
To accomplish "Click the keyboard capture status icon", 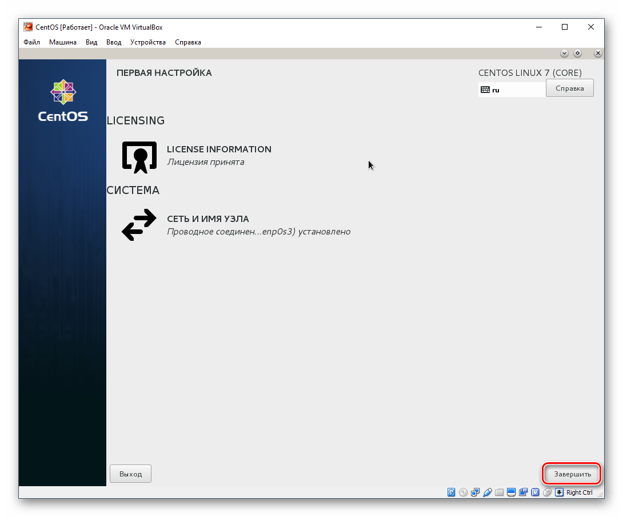I will click(x=560, y=492).
